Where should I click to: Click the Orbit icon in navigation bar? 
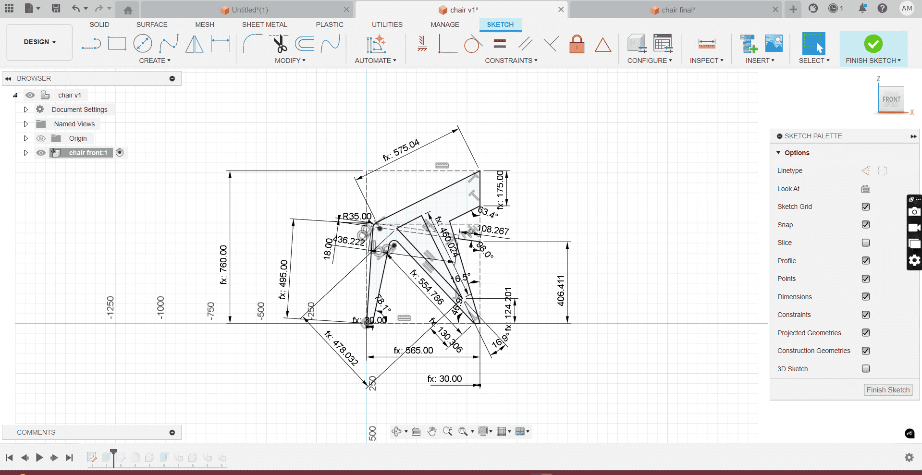(x=398, y=431)
